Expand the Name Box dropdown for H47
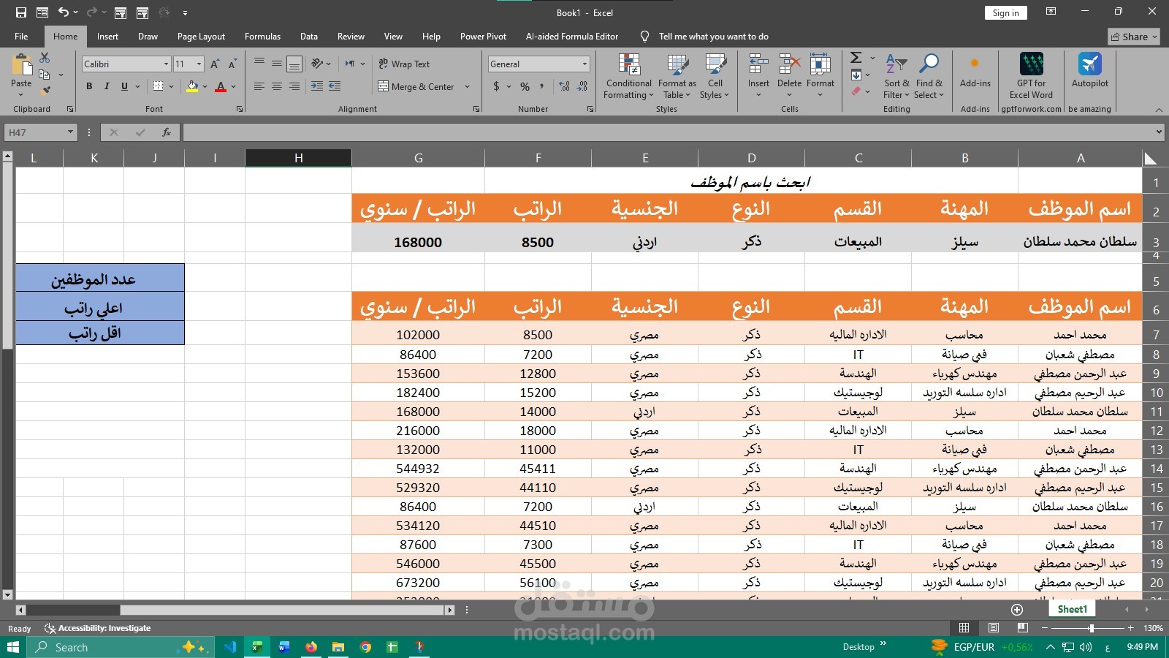 [70, 132]
